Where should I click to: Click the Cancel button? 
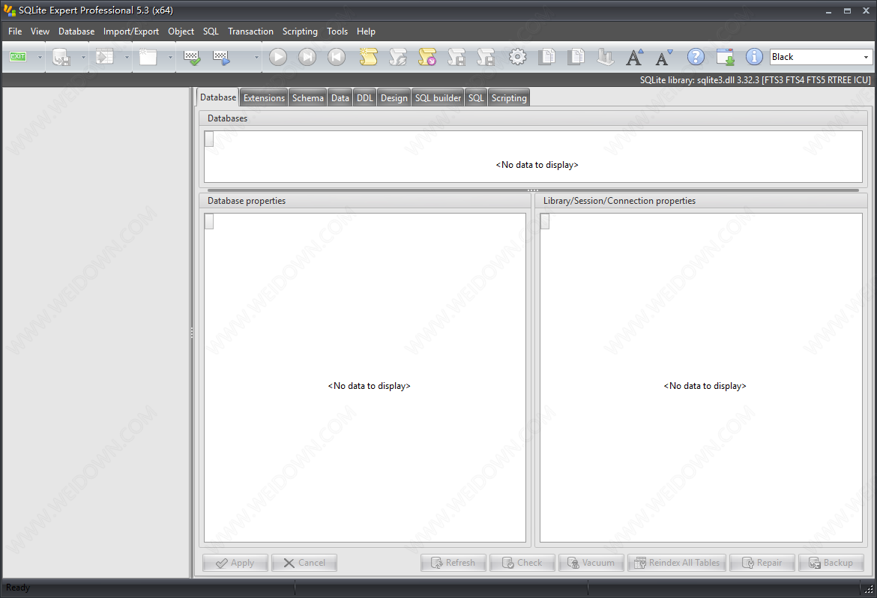[304, 563]
